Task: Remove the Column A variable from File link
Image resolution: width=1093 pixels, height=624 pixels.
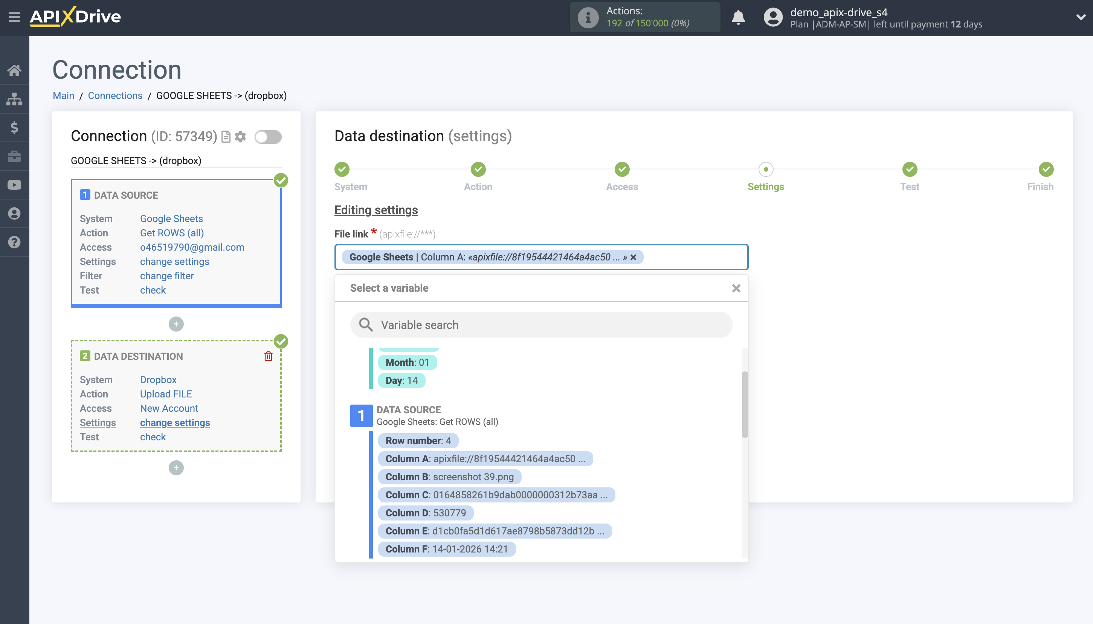Action: pyautogui.click(x=634, y=257)
